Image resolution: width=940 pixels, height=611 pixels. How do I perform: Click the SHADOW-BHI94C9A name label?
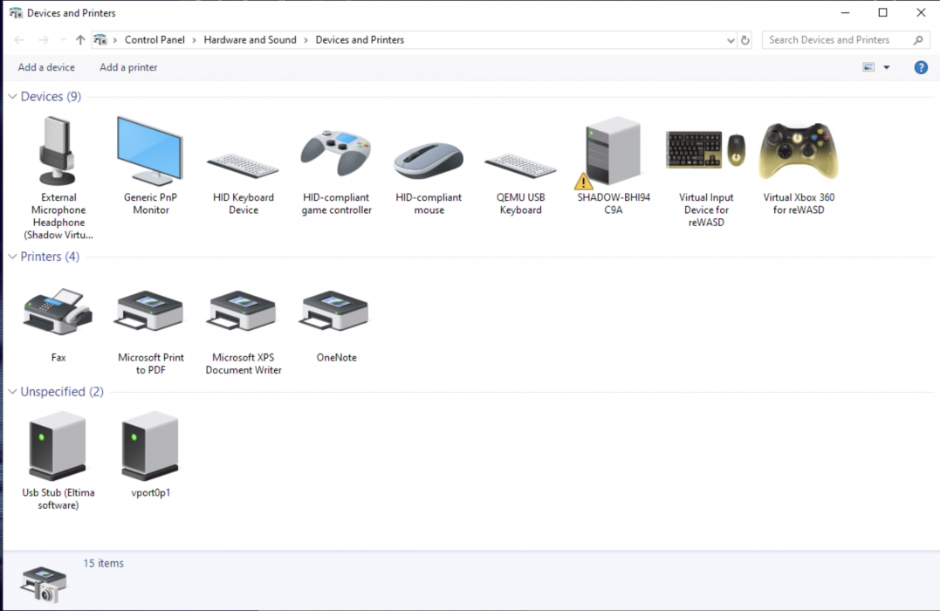pos(614,203)
